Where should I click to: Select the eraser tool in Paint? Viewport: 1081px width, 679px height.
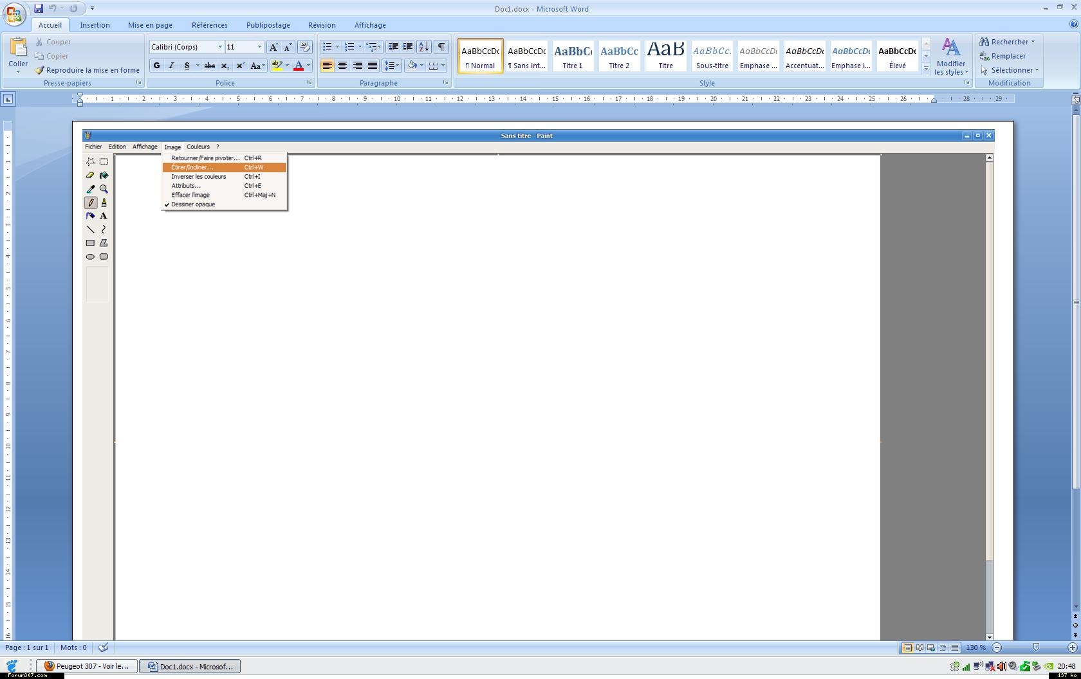pos(91,176)
